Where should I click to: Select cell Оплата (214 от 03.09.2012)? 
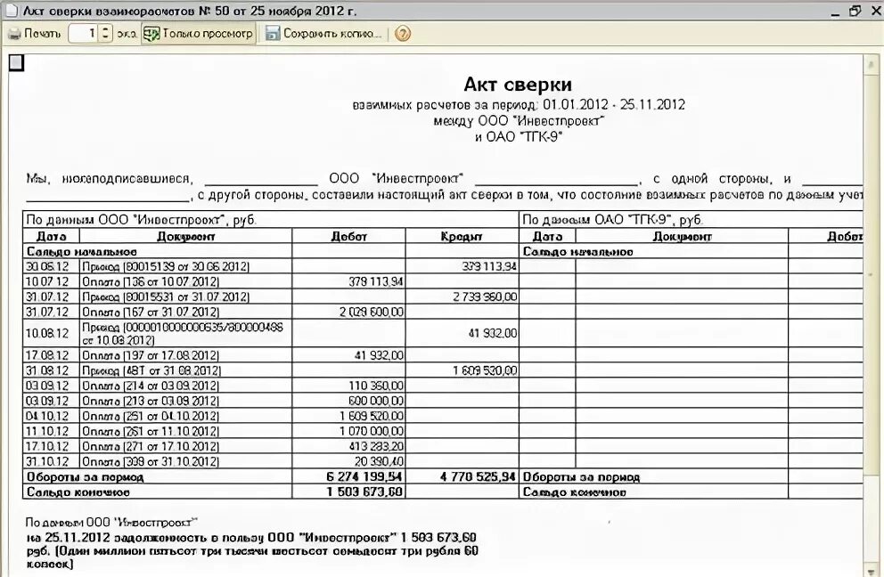coord(186,386)
